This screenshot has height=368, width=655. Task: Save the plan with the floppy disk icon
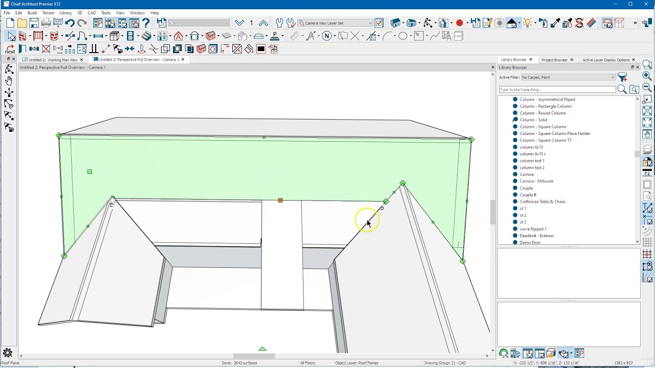tap(34, 23)
